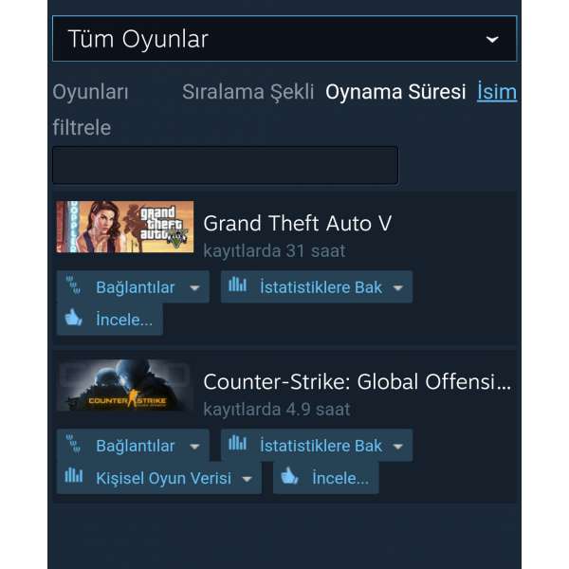Click the links icon beside GTA V's Bağlantılar
The width and height of the screenshot is (569, 569).
point(74,285)
